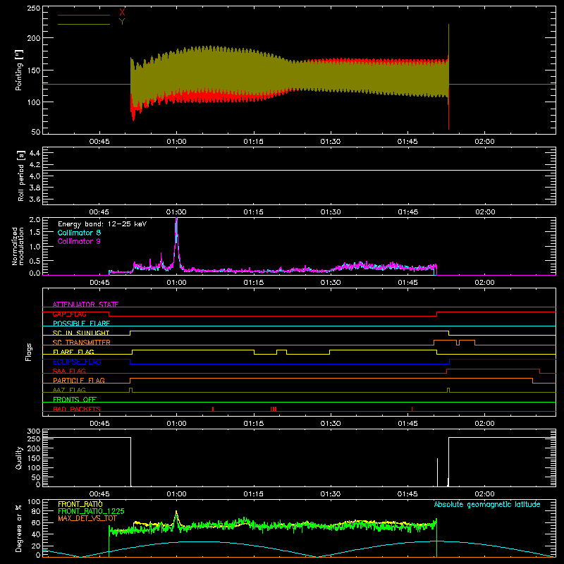This screenshot has height=564, width=564.
Task: Click the '80' tick on Degrees axis
Action: [36, 511]
